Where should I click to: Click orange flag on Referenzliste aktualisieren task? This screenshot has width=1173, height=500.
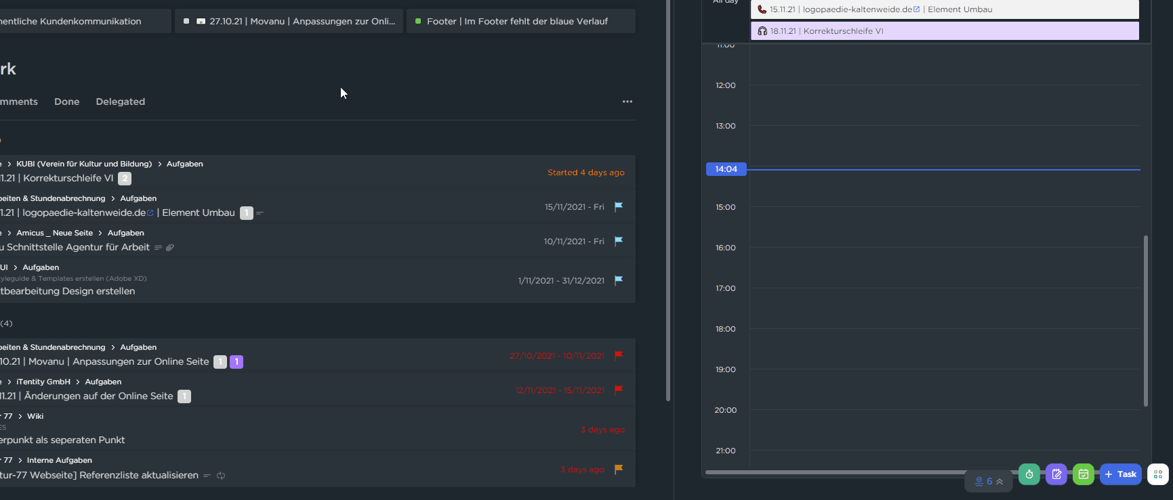619,469
